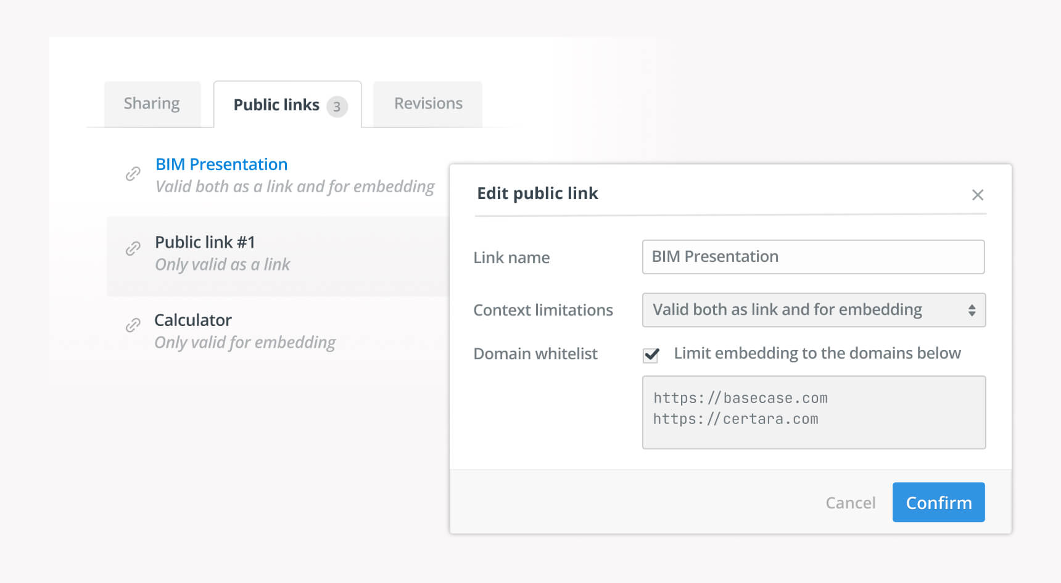Select the Public links tab

tap(276, 105)
